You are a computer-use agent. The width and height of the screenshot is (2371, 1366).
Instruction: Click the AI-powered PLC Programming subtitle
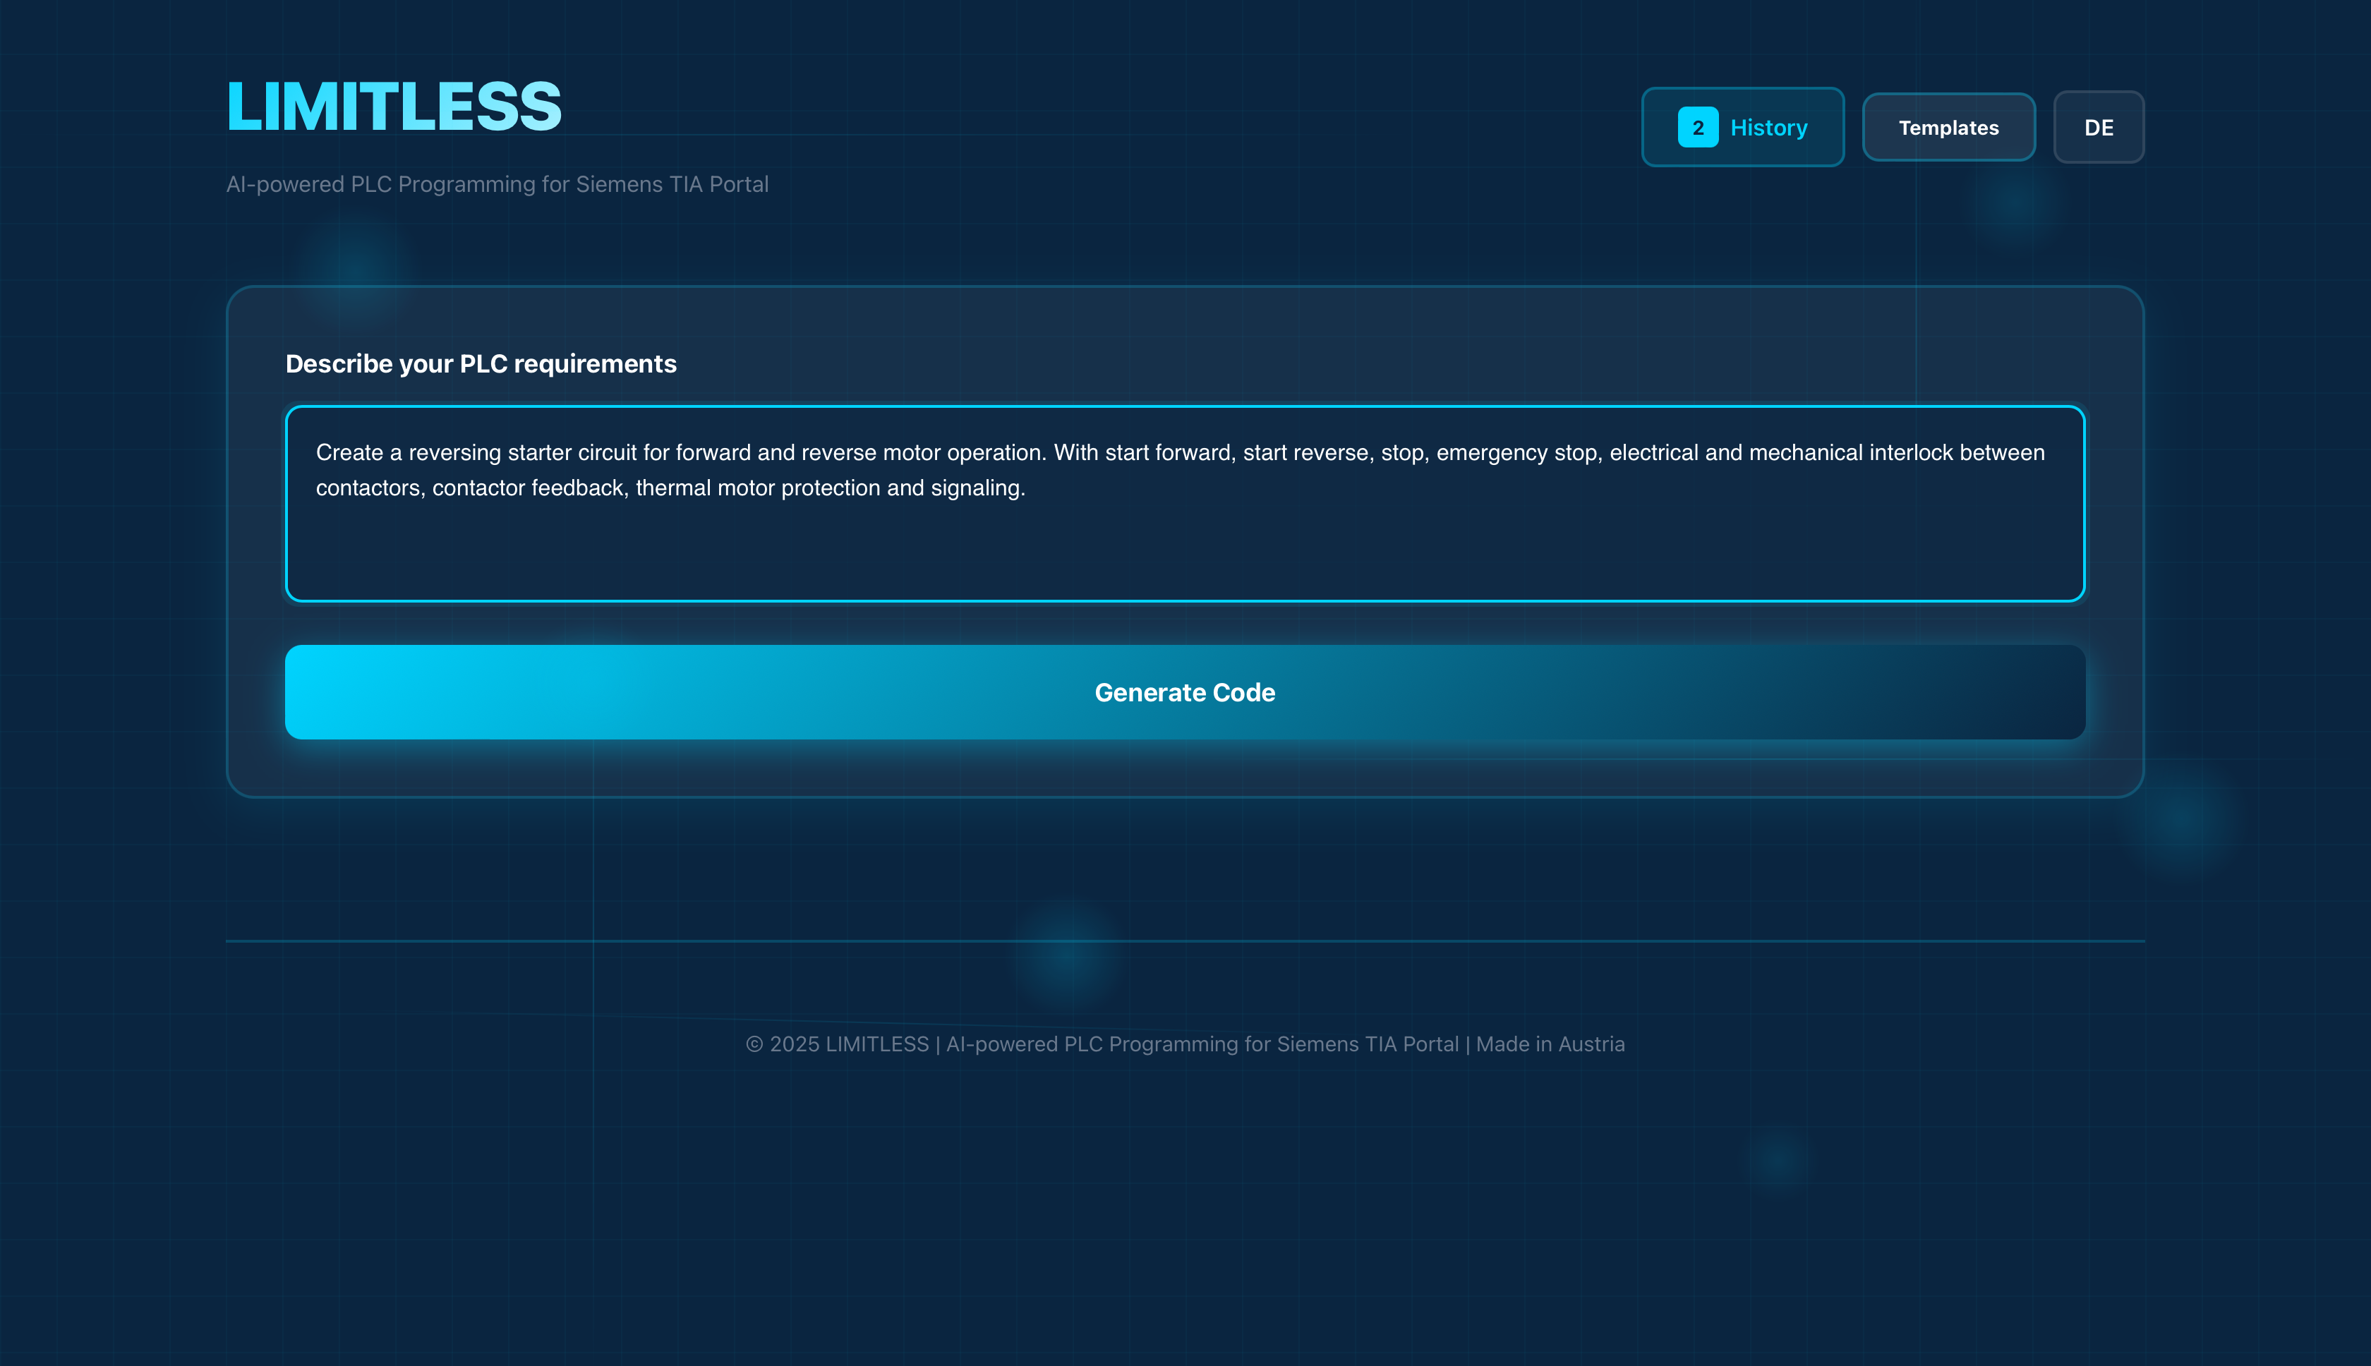point(497,184)
